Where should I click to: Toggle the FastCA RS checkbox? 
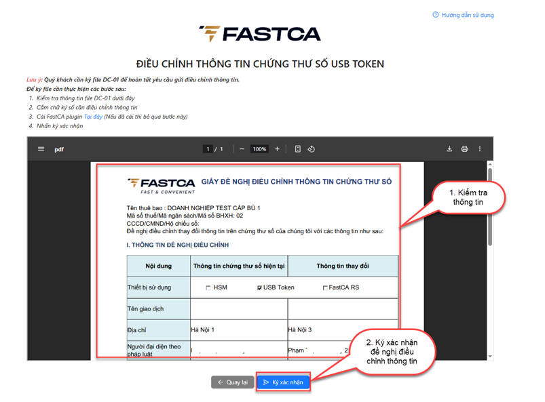(x=325, y=288)
